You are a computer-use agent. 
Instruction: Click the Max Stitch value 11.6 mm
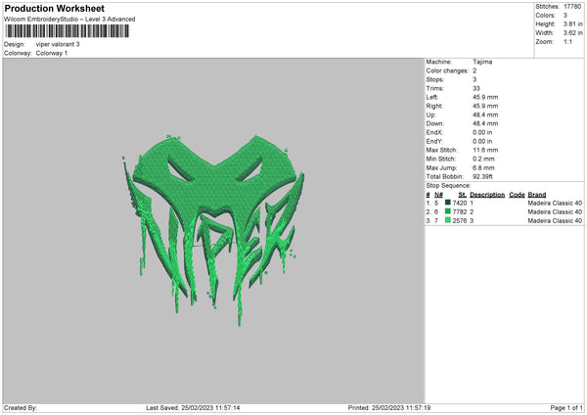485,150
